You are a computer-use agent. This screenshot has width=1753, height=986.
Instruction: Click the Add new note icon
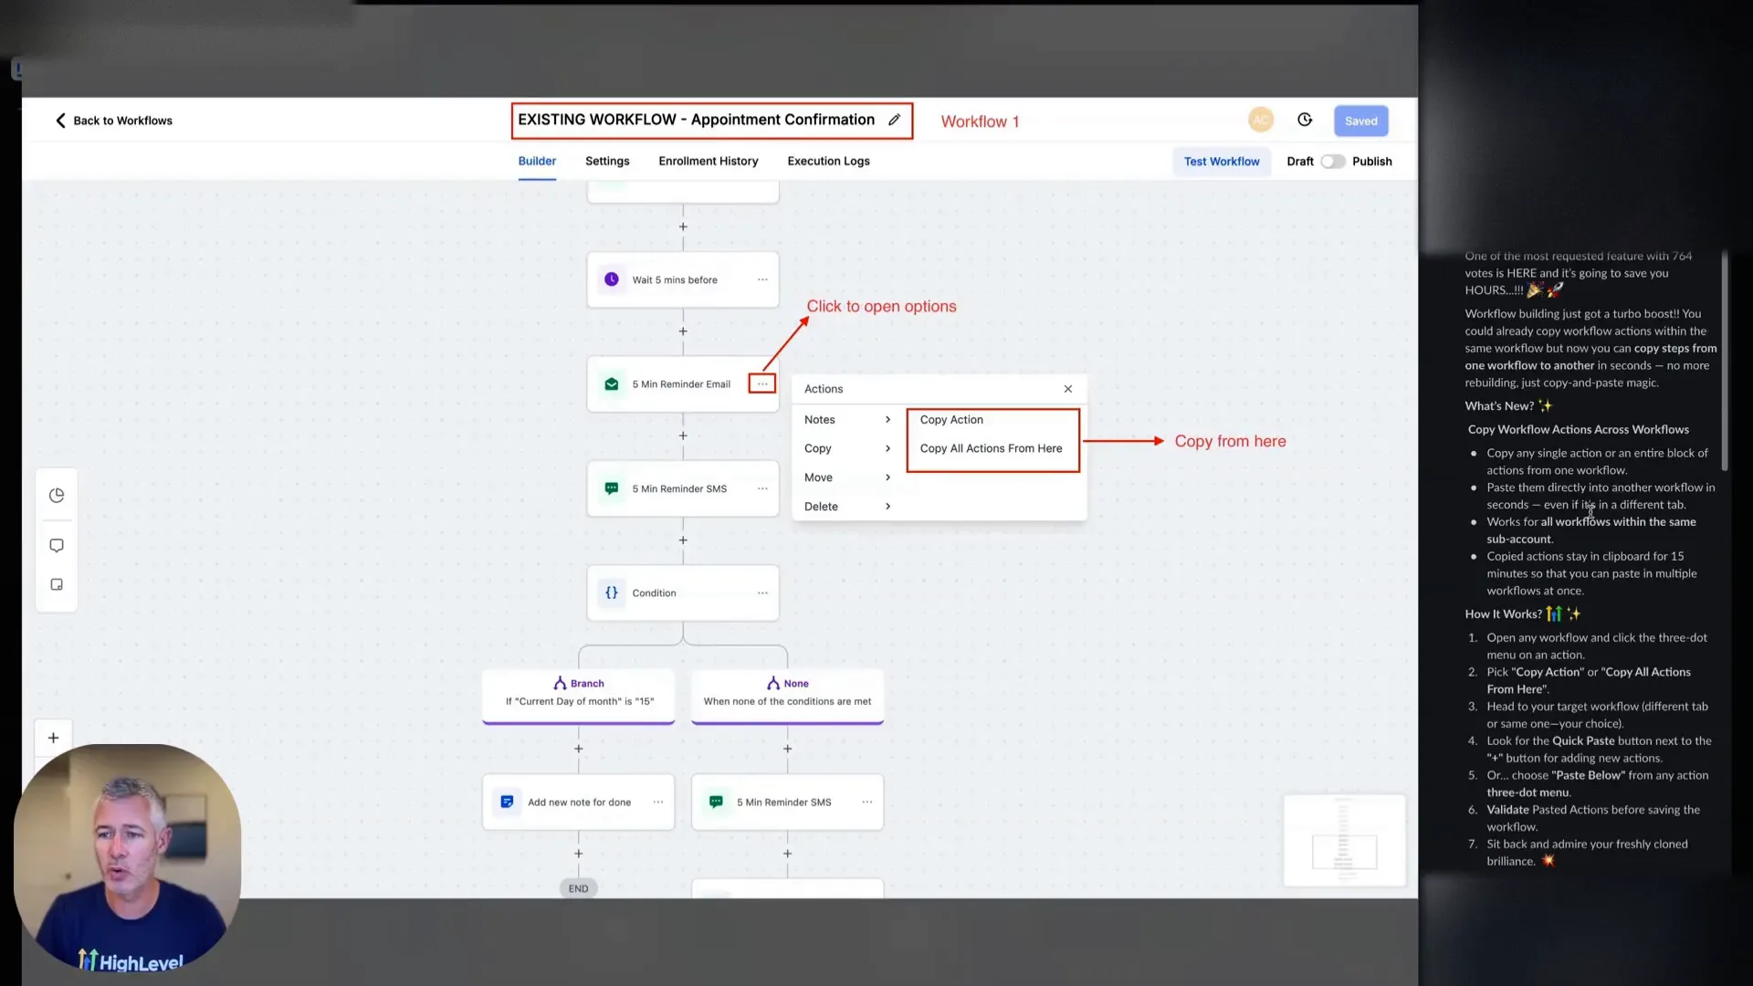507,802
